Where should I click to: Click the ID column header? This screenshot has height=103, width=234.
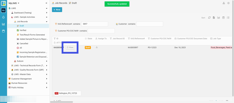tap(56, 38)
